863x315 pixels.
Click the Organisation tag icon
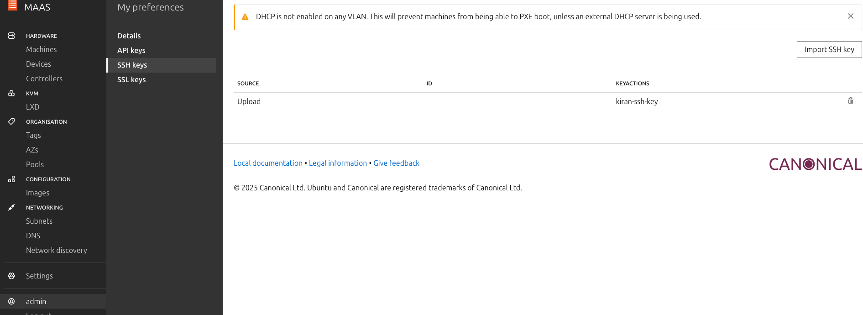click(x=11, y=121)
